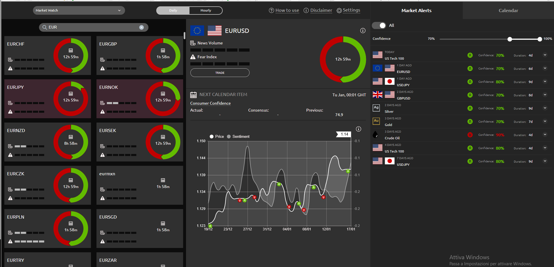Select the EURSEK instrument card

pos(140,142)
